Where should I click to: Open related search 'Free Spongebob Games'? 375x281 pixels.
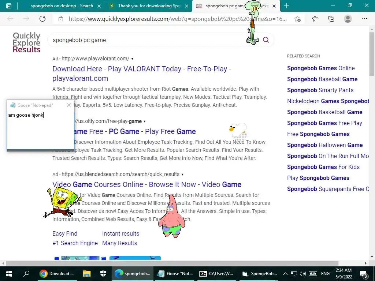coord(318,134)
